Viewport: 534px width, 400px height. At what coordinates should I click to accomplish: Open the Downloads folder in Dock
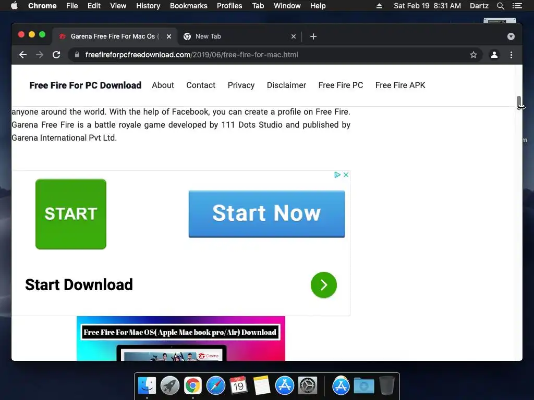pyautogui.click(x=363, y=386)
